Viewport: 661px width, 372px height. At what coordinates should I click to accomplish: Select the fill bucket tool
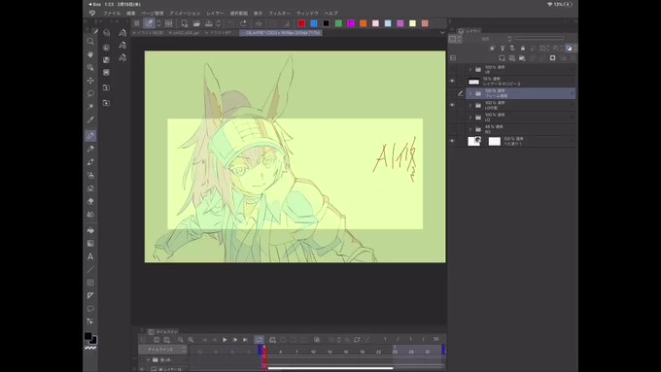[x=90, y=230]
